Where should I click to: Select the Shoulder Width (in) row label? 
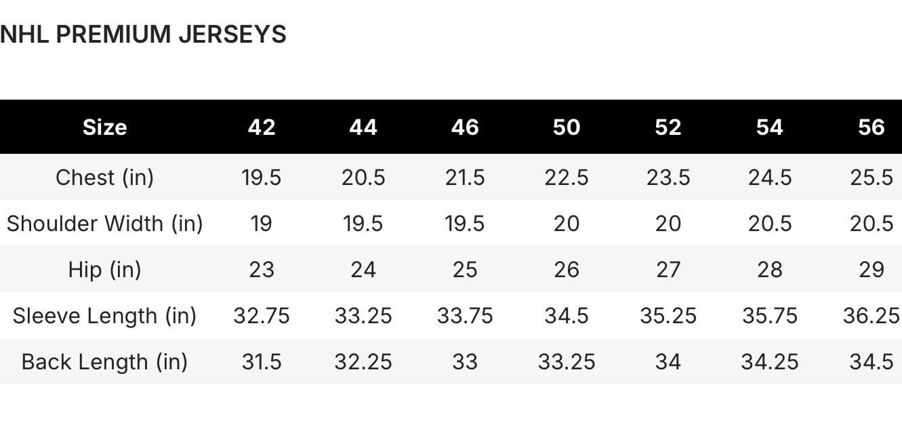click(104, 224)
